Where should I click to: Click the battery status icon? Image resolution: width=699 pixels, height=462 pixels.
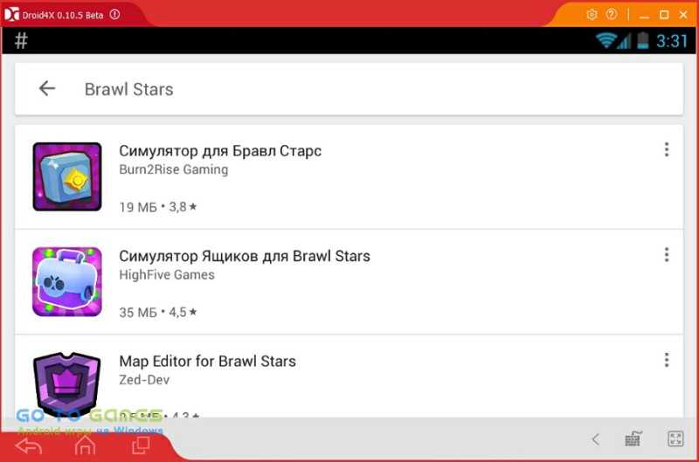(643, 40)
